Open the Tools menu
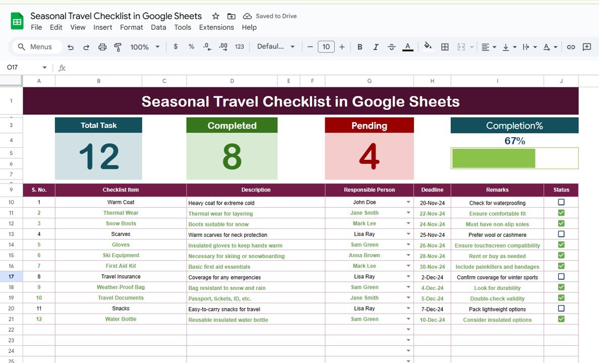The width and height of the screenshot is (599, 363). pyautogui.click(x=182, y=27)
